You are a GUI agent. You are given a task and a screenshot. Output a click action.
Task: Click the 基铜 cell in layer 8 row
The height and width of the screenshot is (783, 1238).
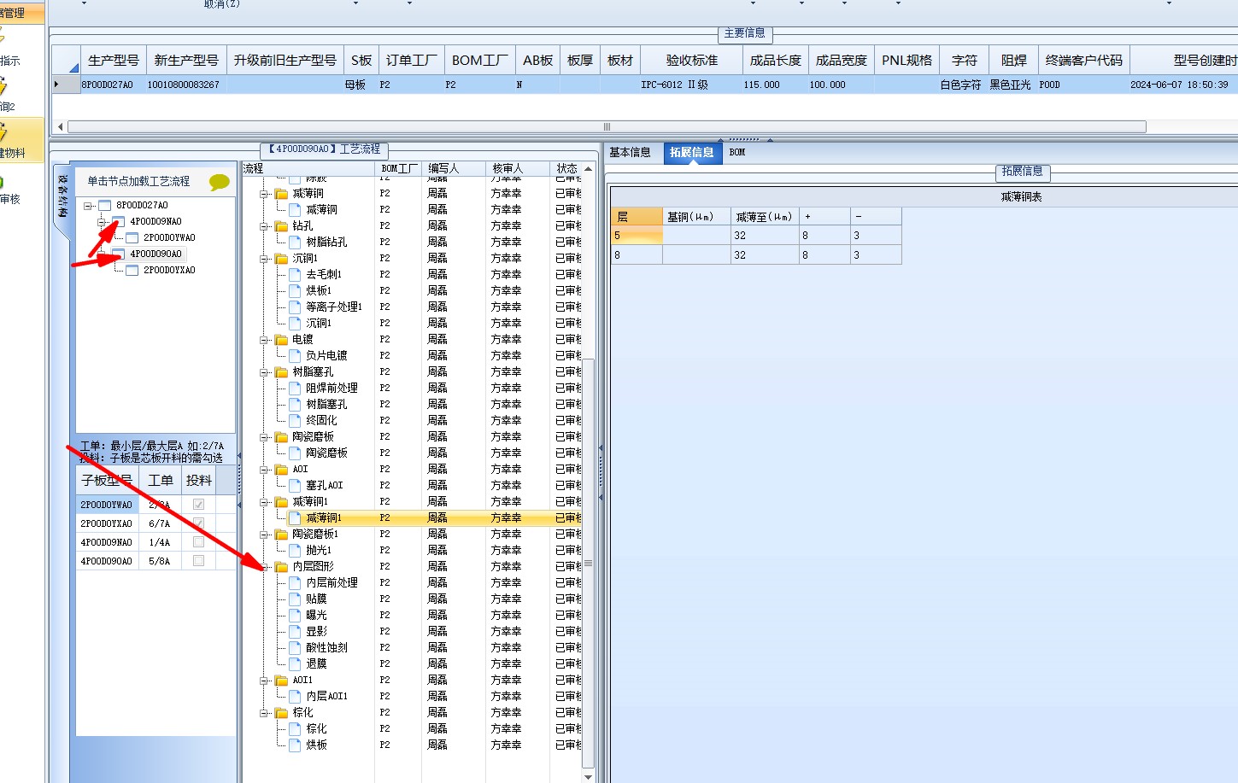[x=696, y=255]
